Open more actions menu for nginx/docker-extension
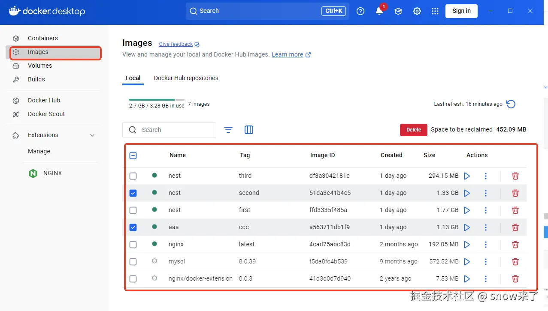Viewport: 548px width, 311px height. tap(486, 279)
